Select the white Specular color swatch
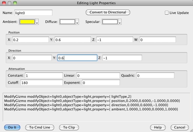 [x=110, y=22]
